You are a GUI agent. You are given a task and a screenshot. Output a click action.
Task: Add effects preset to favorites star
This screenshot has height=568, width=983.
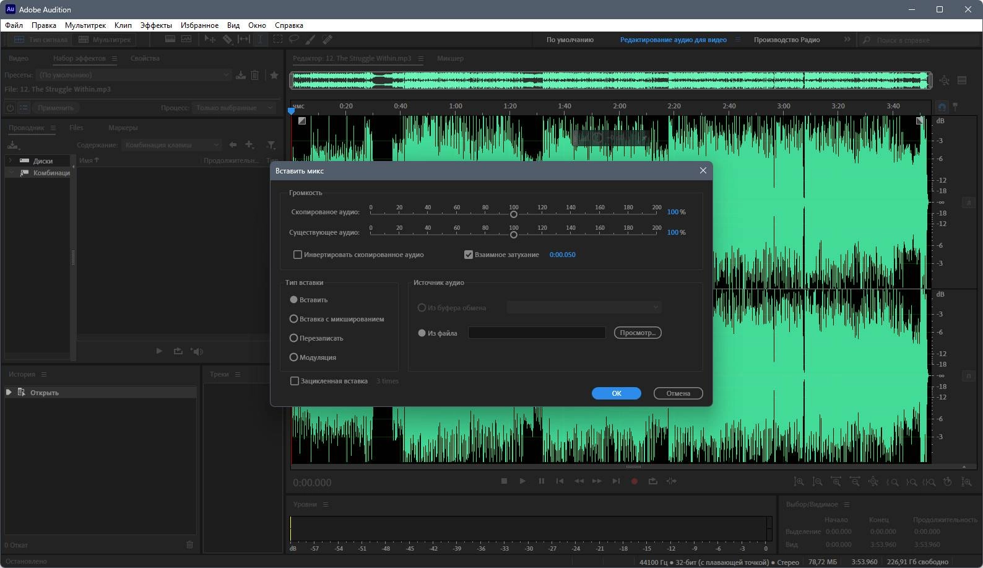pyautogui.click(x=274, y=75)
